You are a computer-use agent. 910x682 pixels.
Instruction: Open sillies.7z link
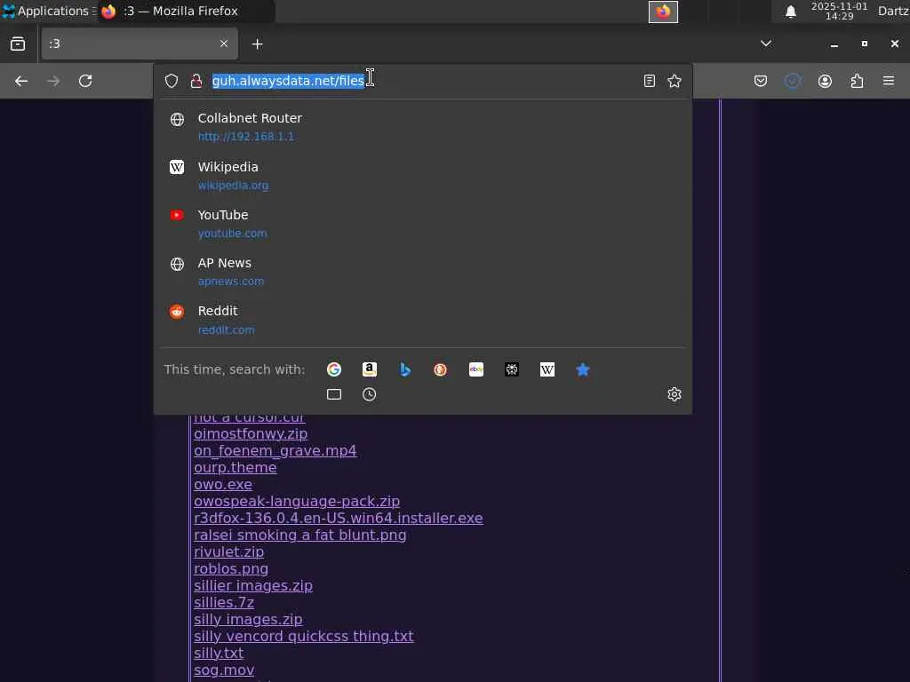pyautogui.click(x=224, y=602)
